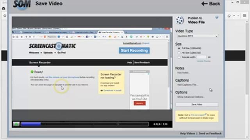The height and width of the screenshot is (140, 250).
Task: Open the Pro Account link in the note
Action: pyautogui.click(x=198, y=115)
